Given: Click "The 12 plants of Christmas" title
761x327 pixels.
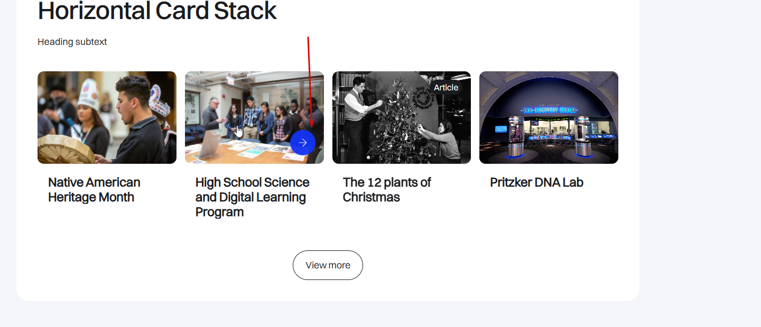Looking at the screenshot, I should (x=387, y=190).
